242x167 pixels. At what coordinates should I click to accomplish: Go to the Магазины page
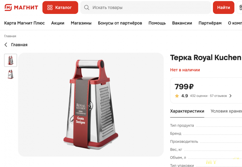(81, 23)
